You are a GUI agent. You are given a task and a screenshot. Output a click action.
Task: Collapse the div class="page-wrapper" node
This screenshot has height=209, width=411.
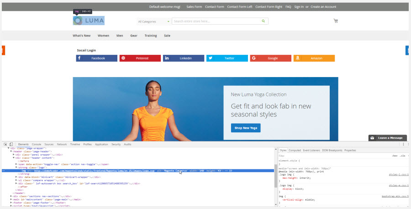pos(8,148)
